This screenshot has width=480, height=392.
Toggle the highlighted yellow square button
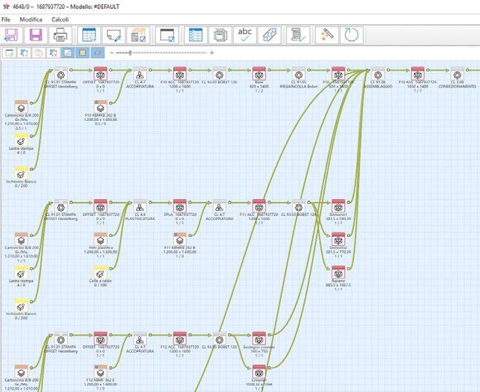click(x=82, y=53)
